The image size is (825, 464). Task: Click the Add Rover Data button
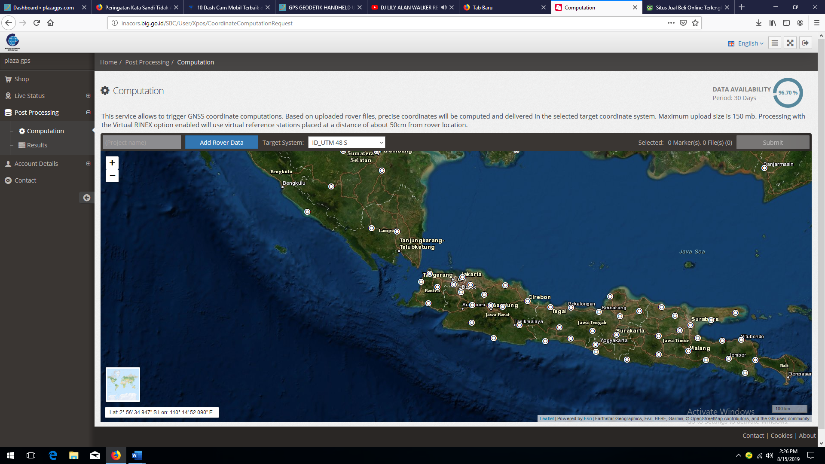(x=221, y=143)
